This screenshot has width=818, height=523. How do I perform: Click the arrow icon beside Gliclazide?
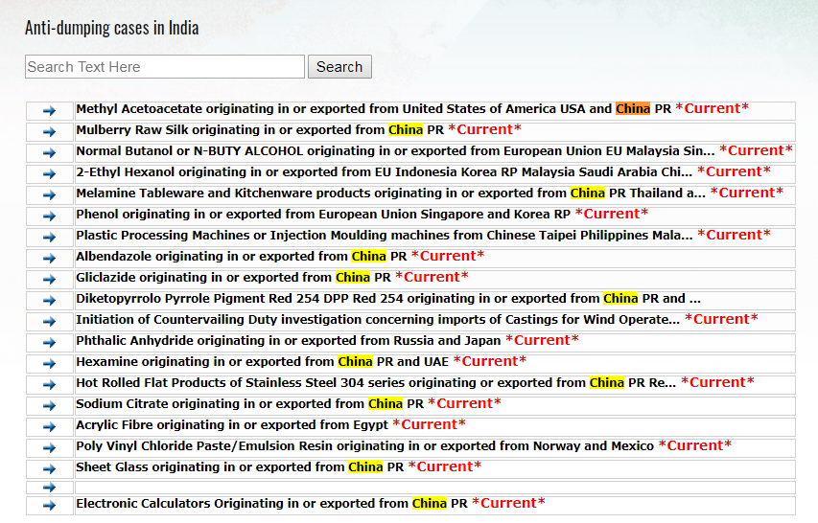click(x=50, y=279)
